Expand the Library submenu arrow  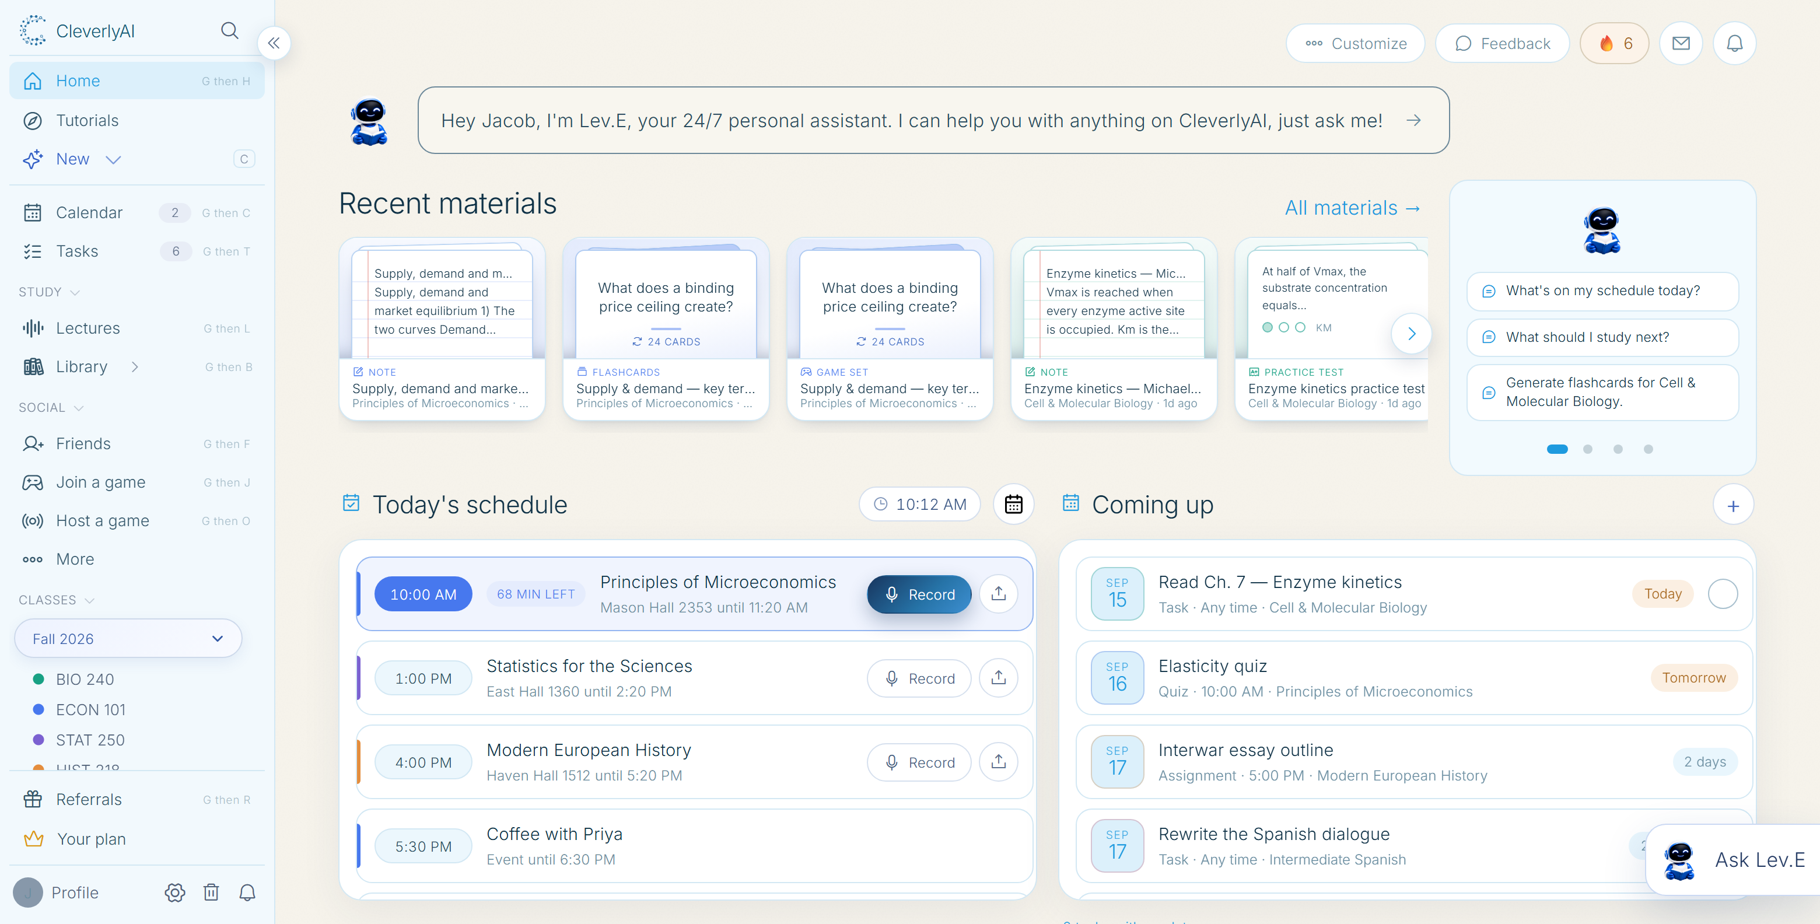click(x=134, y=367)
